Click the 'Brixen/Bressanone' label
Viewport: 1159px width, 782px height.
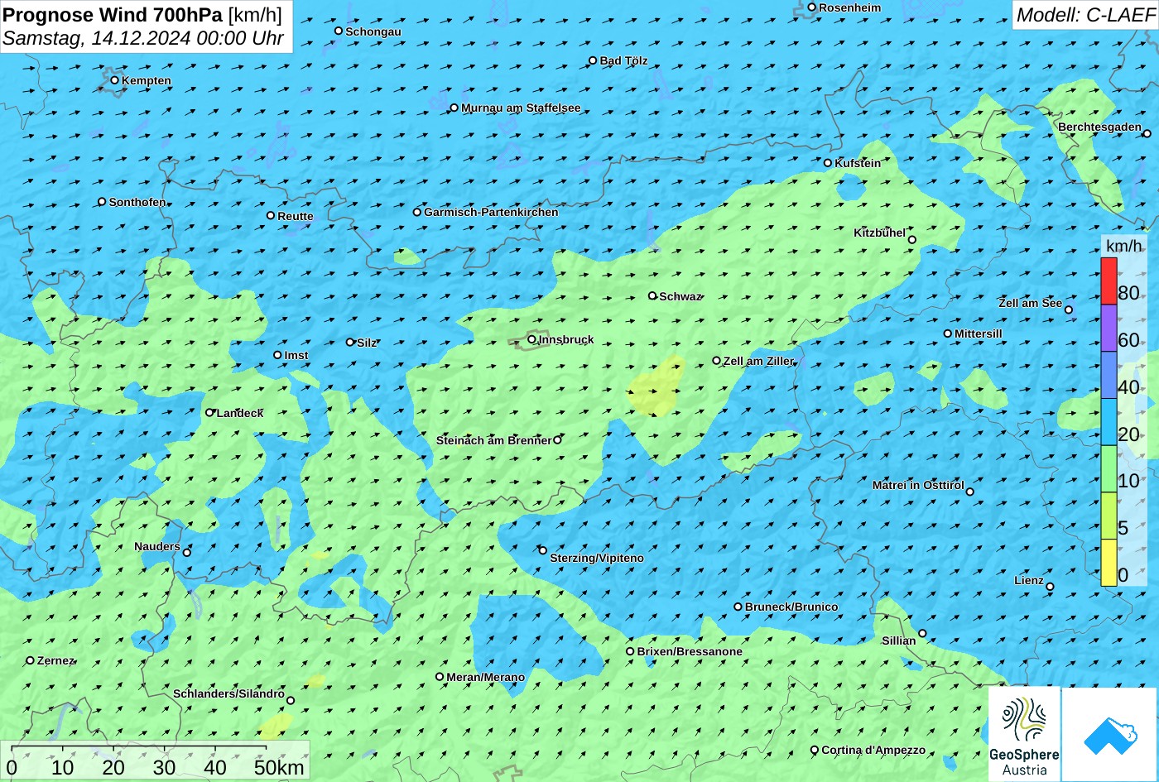[690, 651]
